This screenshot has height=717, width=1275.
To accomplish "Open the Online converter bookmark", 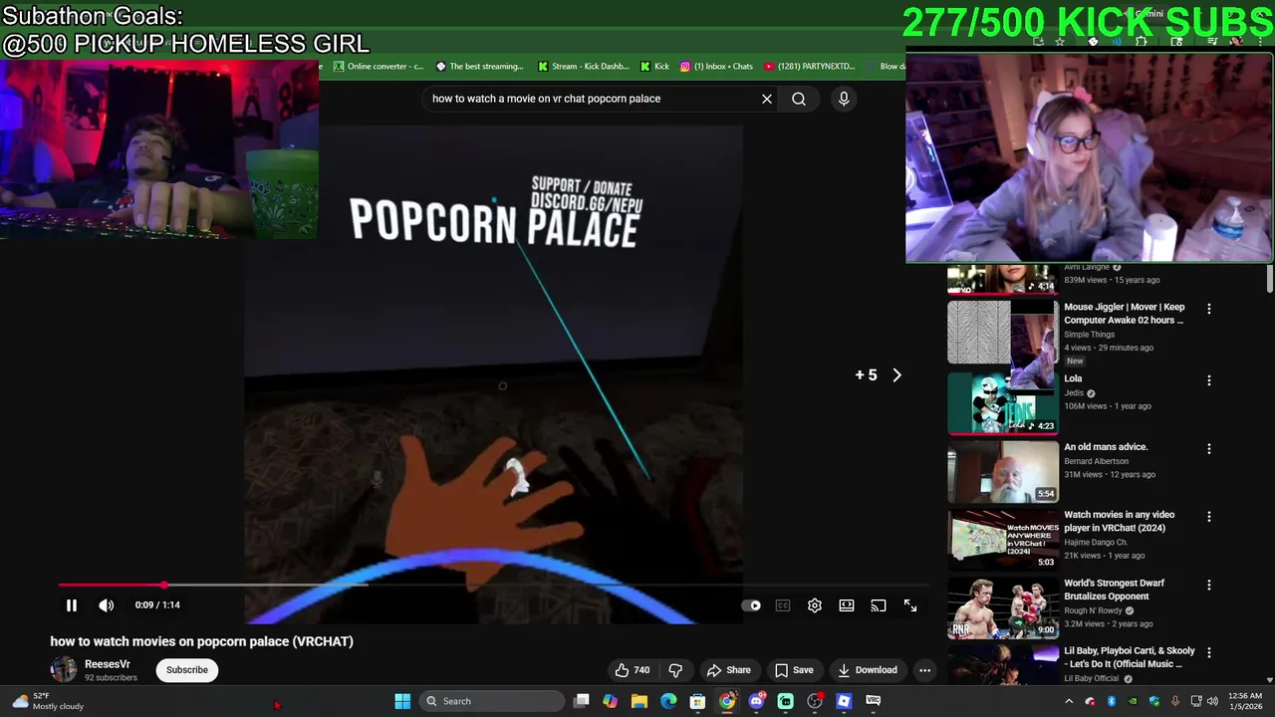I will click(379, 67).
